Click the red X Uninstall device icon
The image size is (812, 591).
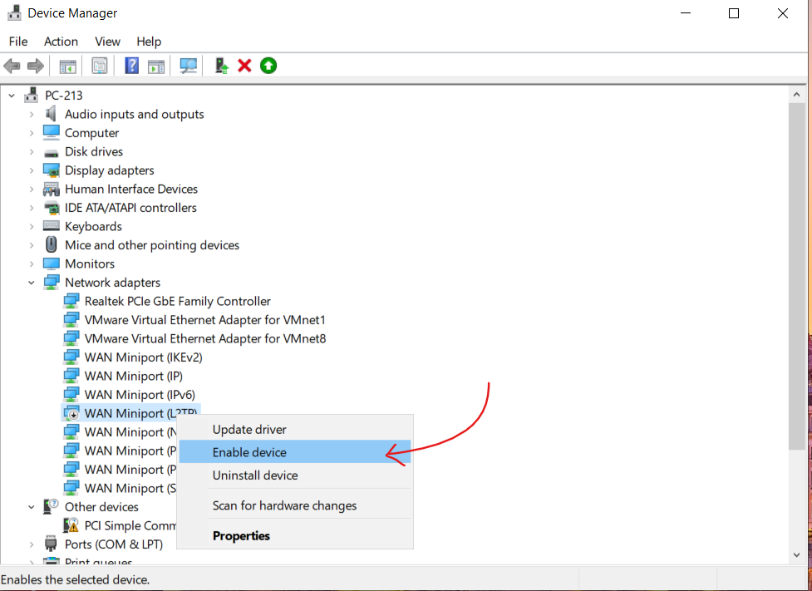(244, 66)
